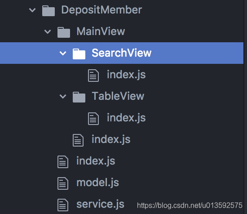Click the model.js file icon
This screenshot has height=214, width=247.
point(63,183)
